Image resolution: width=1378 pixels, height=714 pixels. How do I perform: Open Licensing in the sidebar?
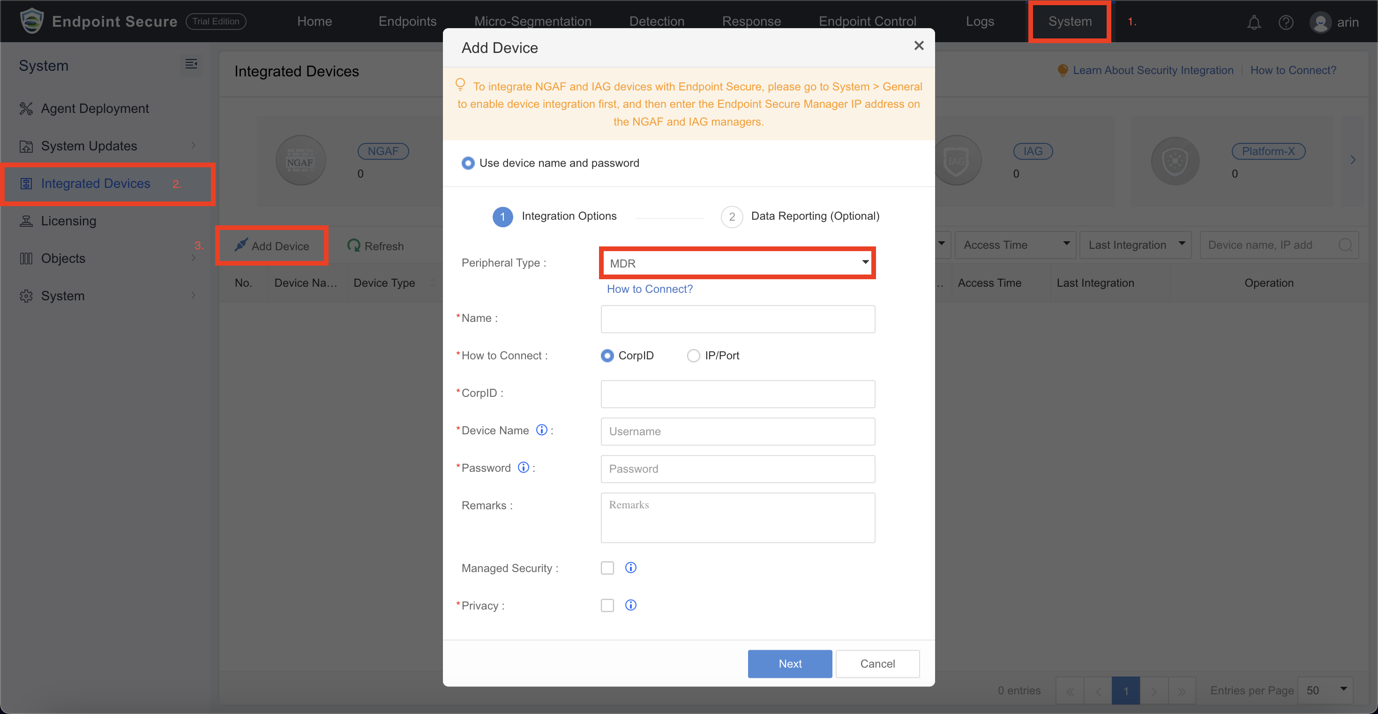(68, 221)
